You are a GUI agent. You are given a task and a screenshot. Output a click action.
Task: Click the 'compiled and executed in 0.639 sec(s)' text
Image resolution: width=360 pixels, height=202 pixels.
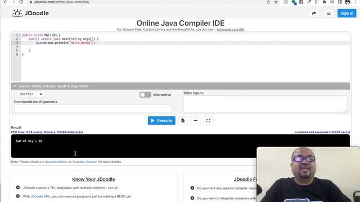coord(322,132)
